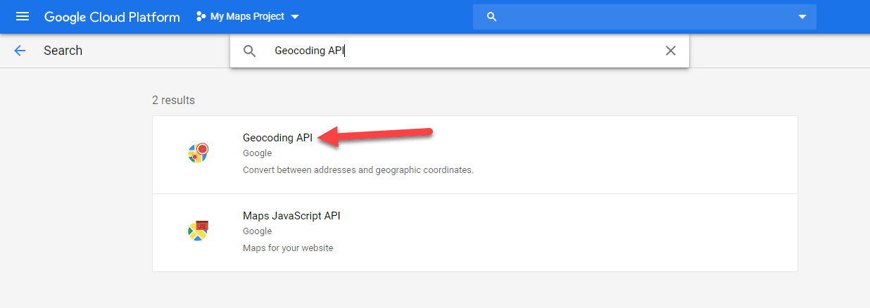870x308 pixels.
Task: Open the hamburger navigation menu
Action: [23, 16]
